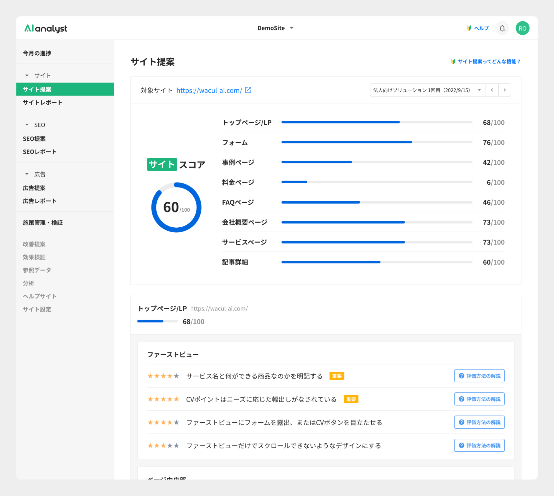This screenshot has width=554, height=496.
Task: Open the サイト提案ってどんな機能？ help link
Action: coord(489,61)
